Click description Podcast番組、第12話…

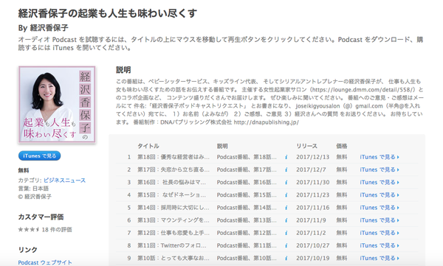247,233
